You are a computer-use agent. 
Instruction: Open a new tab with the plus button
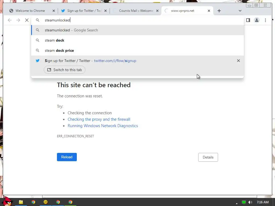tap(219, 11)
